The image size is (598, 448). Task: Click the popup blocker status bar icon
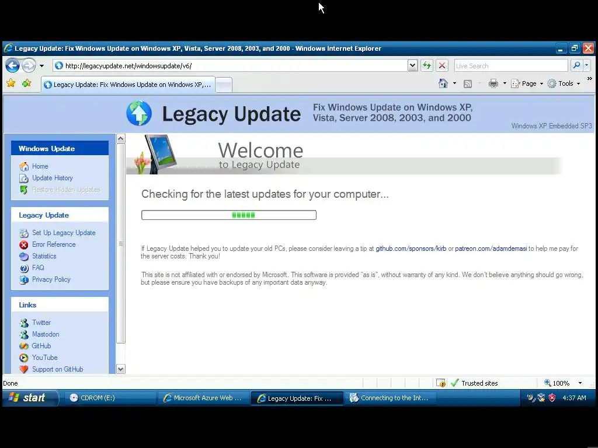coord(440,383)
